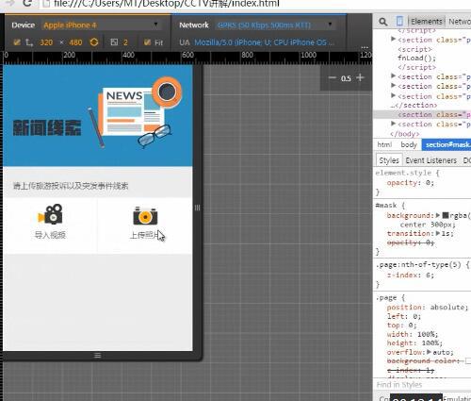
Task: Click the height: 100% declaration
Action: [x=414, y=343]
